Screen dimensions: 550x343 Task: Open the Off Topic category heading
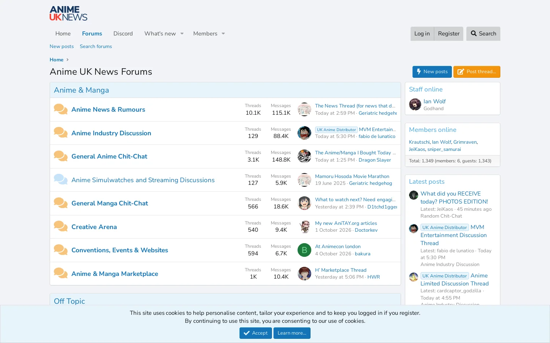point(70,301)
